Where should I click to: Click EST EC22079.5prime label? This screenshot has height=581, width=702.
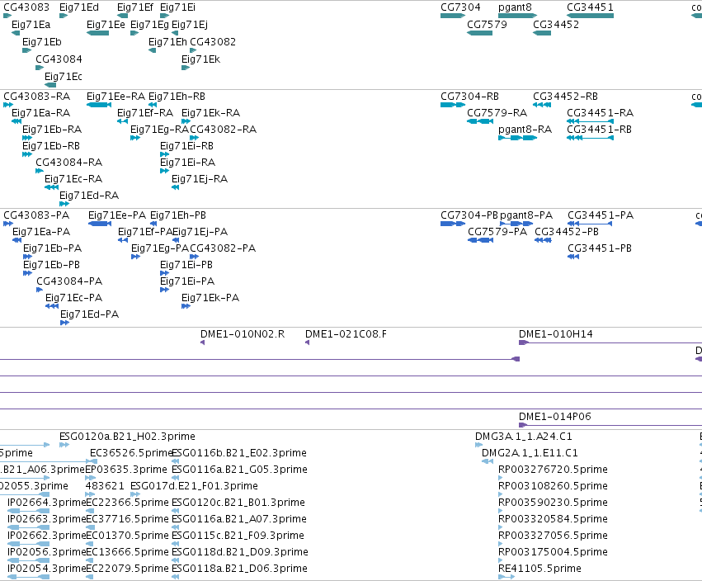[x=127, y=569]
